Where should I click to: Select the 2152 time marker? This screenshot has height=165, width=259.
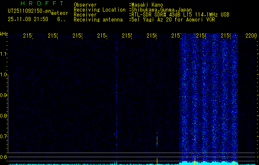tap(53, 35)
